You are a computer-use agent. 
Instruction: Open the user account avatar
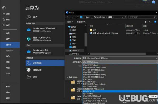pyautogui.click(x=154, y=2)
